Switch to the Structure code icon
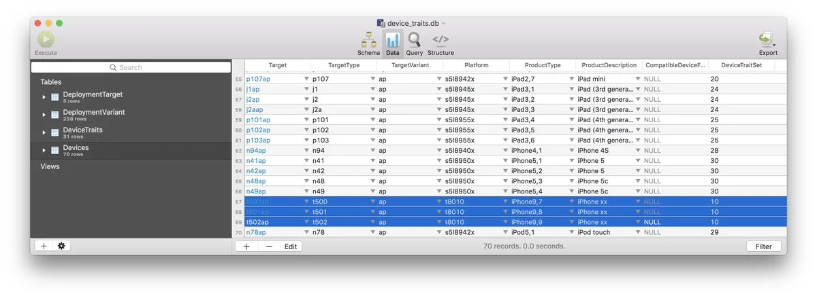Viewport: 817px width, 298px height. click(x=440, y=39)
